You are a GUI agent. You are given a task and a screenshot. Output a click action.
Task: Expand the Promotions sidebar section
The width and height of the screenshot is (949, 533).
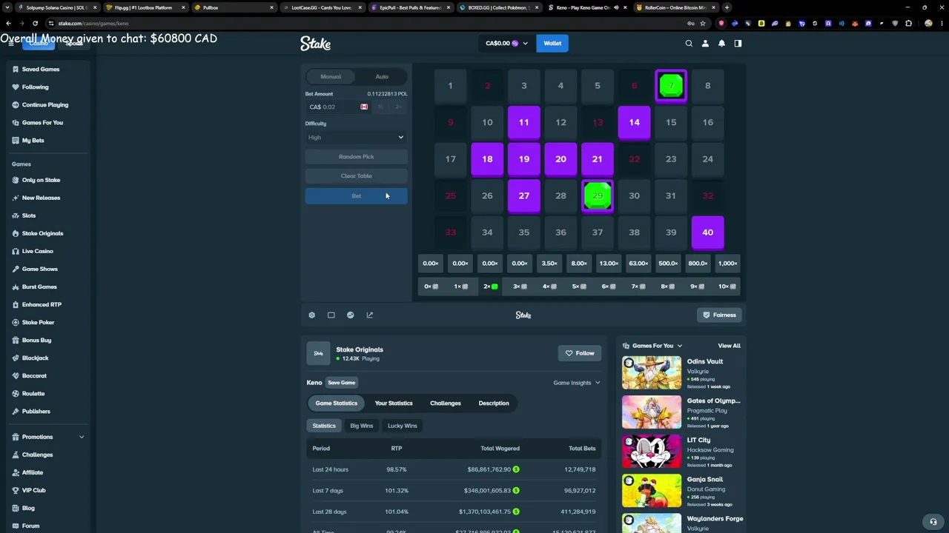click(x=47, y=437)
